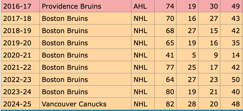
Task: Click the NHL cell in the 2019-20 row
Action: pos(140,43)
